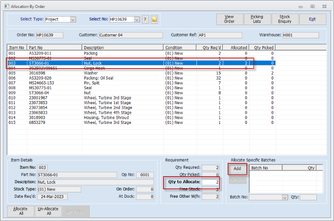Select row 010 Wheel, Turbine 3rd Stage
This screenshot has height=221, width=334.
tap(142, 98)
